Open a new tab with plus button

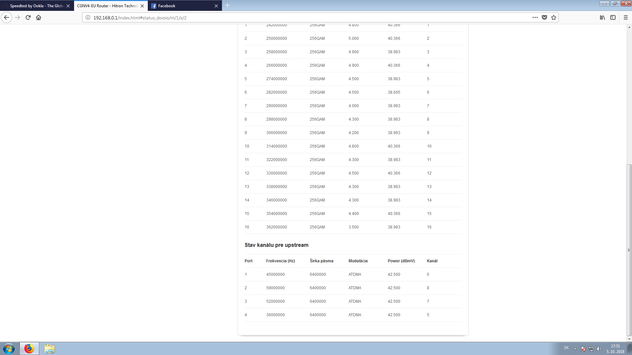coord(227,6)
